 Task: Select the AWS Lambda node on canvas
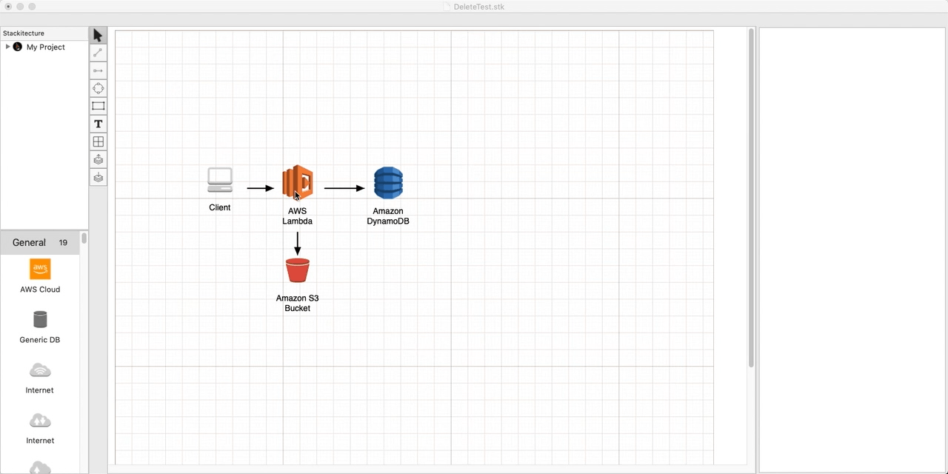pos(298,183)
